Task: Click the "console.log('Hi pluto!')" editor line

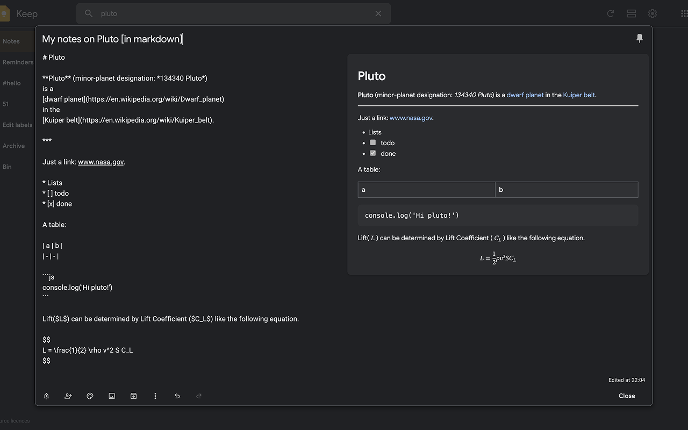Action: coord(77,288)
